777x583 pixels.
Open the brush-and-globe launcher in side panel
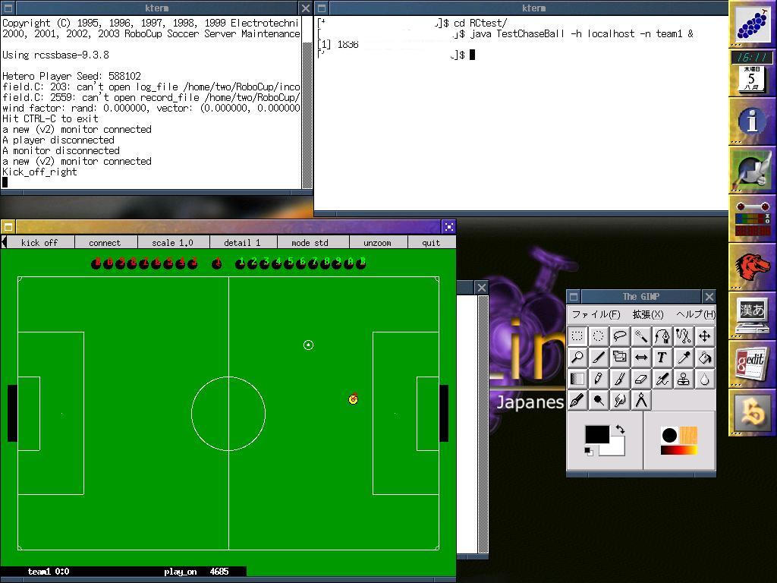pos(752,169)
